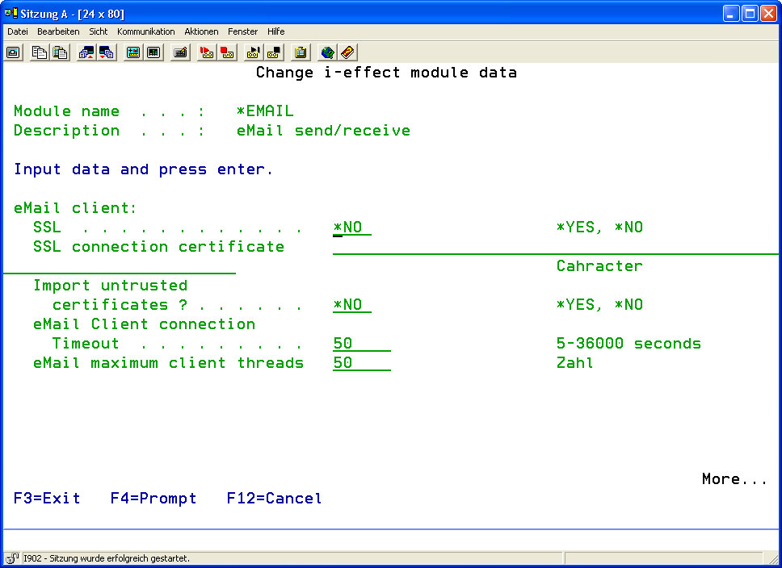Screen dimensions: 782x568
Task: Select the Timeout field containing 50
Action: click(361, 344)
